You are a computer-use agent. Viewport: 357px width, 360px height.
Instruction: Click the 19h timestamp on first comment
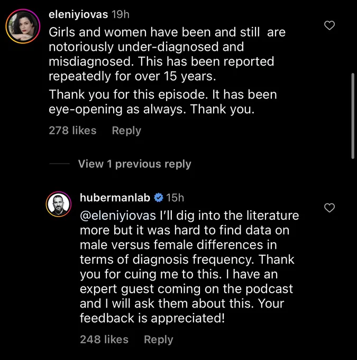pos(121,14)
